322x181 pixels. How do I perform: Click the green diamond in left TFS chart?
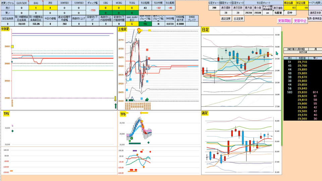[12, 131]
